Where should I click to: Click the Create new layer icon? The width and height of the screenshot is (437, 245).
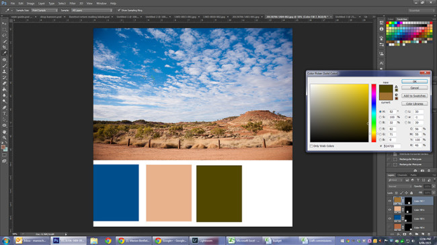(423, 234)
